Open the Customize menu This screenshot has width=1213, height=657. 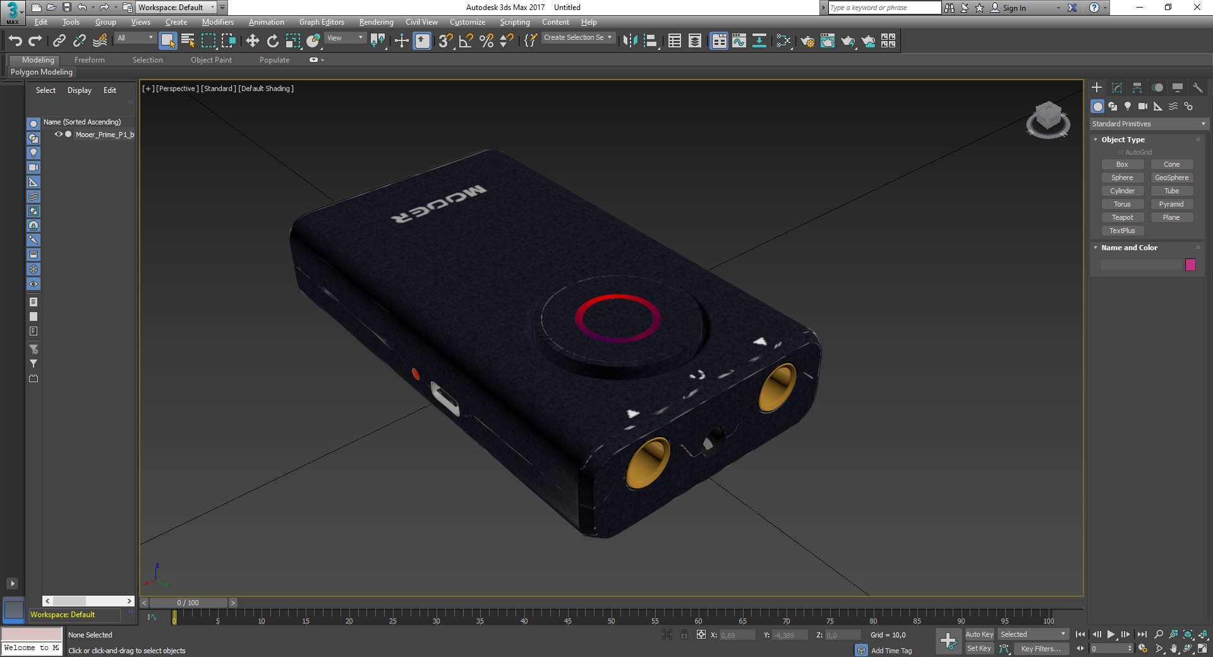pyautogui.click(x=468, y=22)
